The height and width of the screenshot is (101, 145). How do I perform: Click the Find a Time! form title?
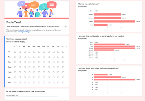[x=14, y=22]
